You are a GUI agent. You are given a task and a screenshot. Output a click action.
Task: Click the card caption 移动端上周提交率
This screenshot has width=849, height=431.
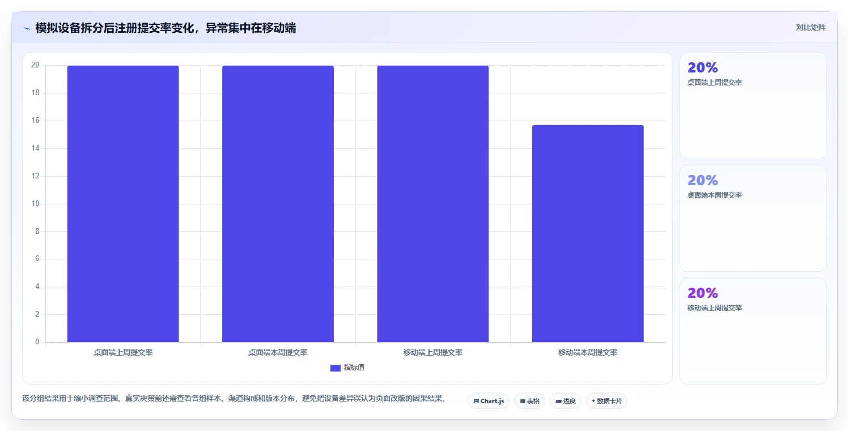[x=715, y=308]
